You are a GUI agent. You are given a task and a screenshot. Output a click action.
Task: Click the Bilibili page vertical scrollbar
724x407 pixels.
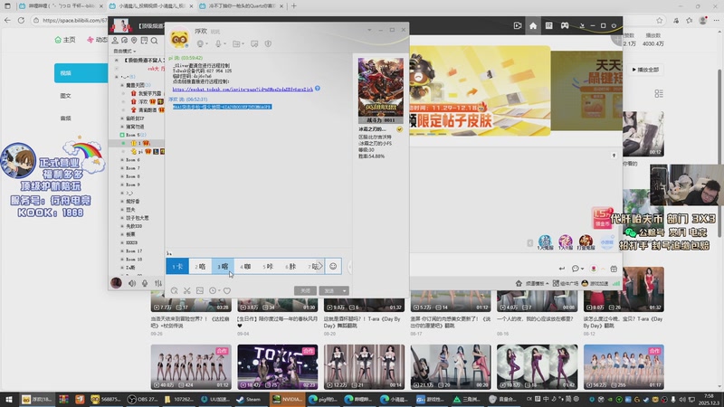[x=719, y=152]
